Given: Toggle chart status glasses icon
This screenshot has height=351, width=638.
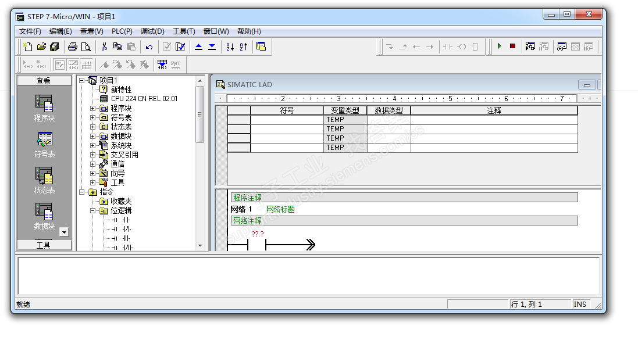Looking at the screenshot, I should (x=562, y=46).
